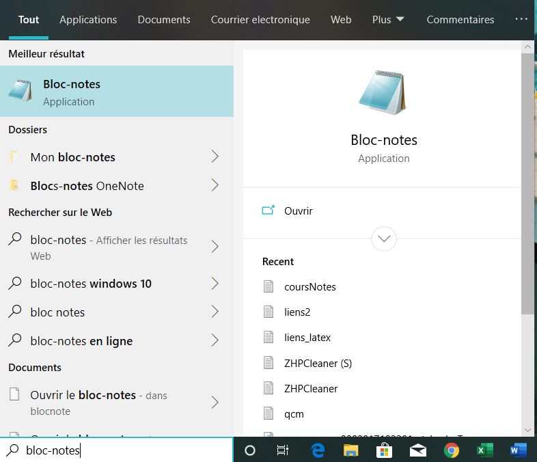Image resolution: width=537 pixels, height=462 pixels.
Task: Switch to the Tout tab
Action: point(29,20)
